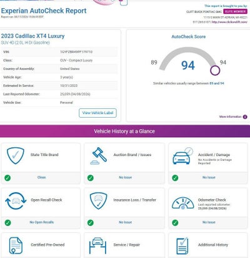This screenshot has width=250, height=258.
Task: Click green check beside Clean title status
Action: [7, 178]
